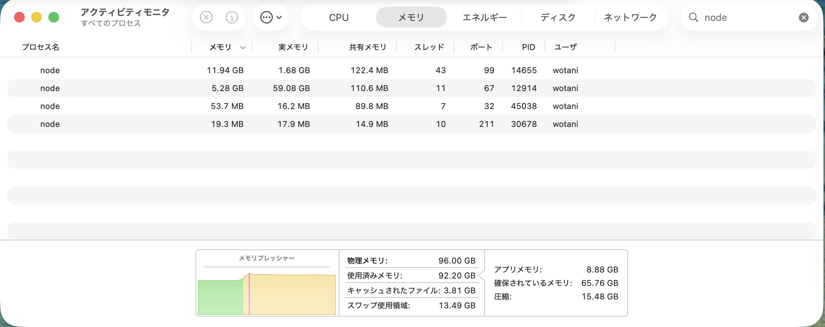825x327 pixels.
Task: Switch to the CPU tab
Action: pyautogui.click(x=339, y=18)
